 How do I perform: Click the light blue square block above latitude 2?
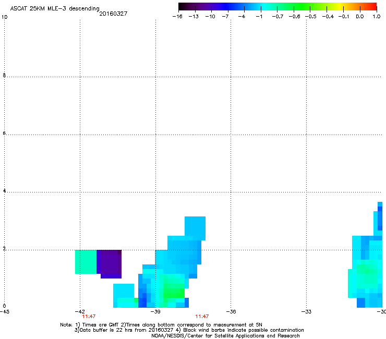[x=195, y=228]
